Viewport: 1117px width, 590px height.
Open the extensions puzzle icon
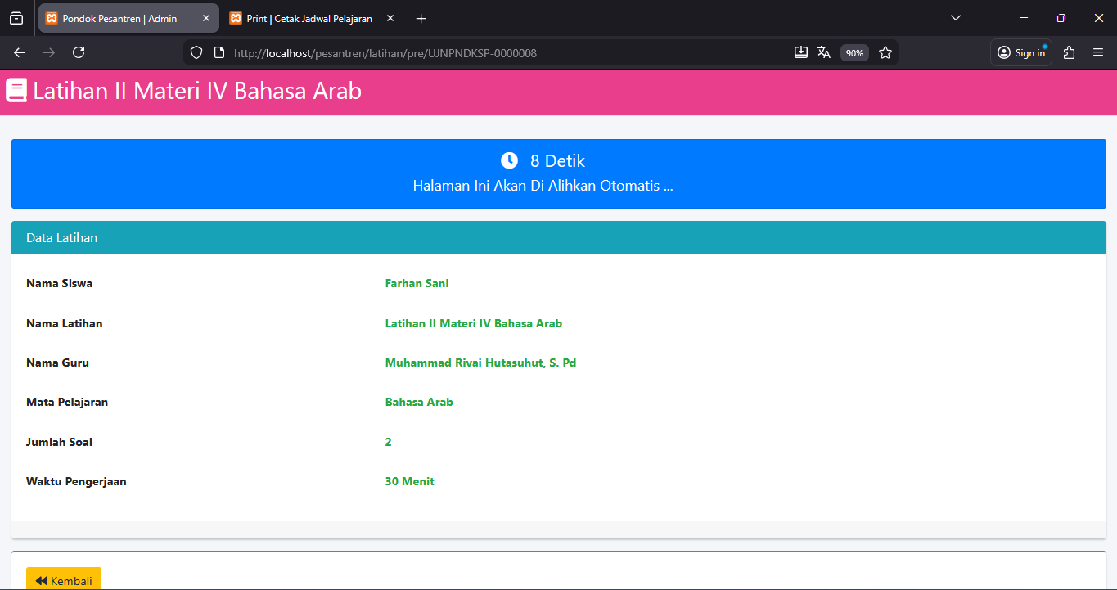click(x=1069, y=52)
